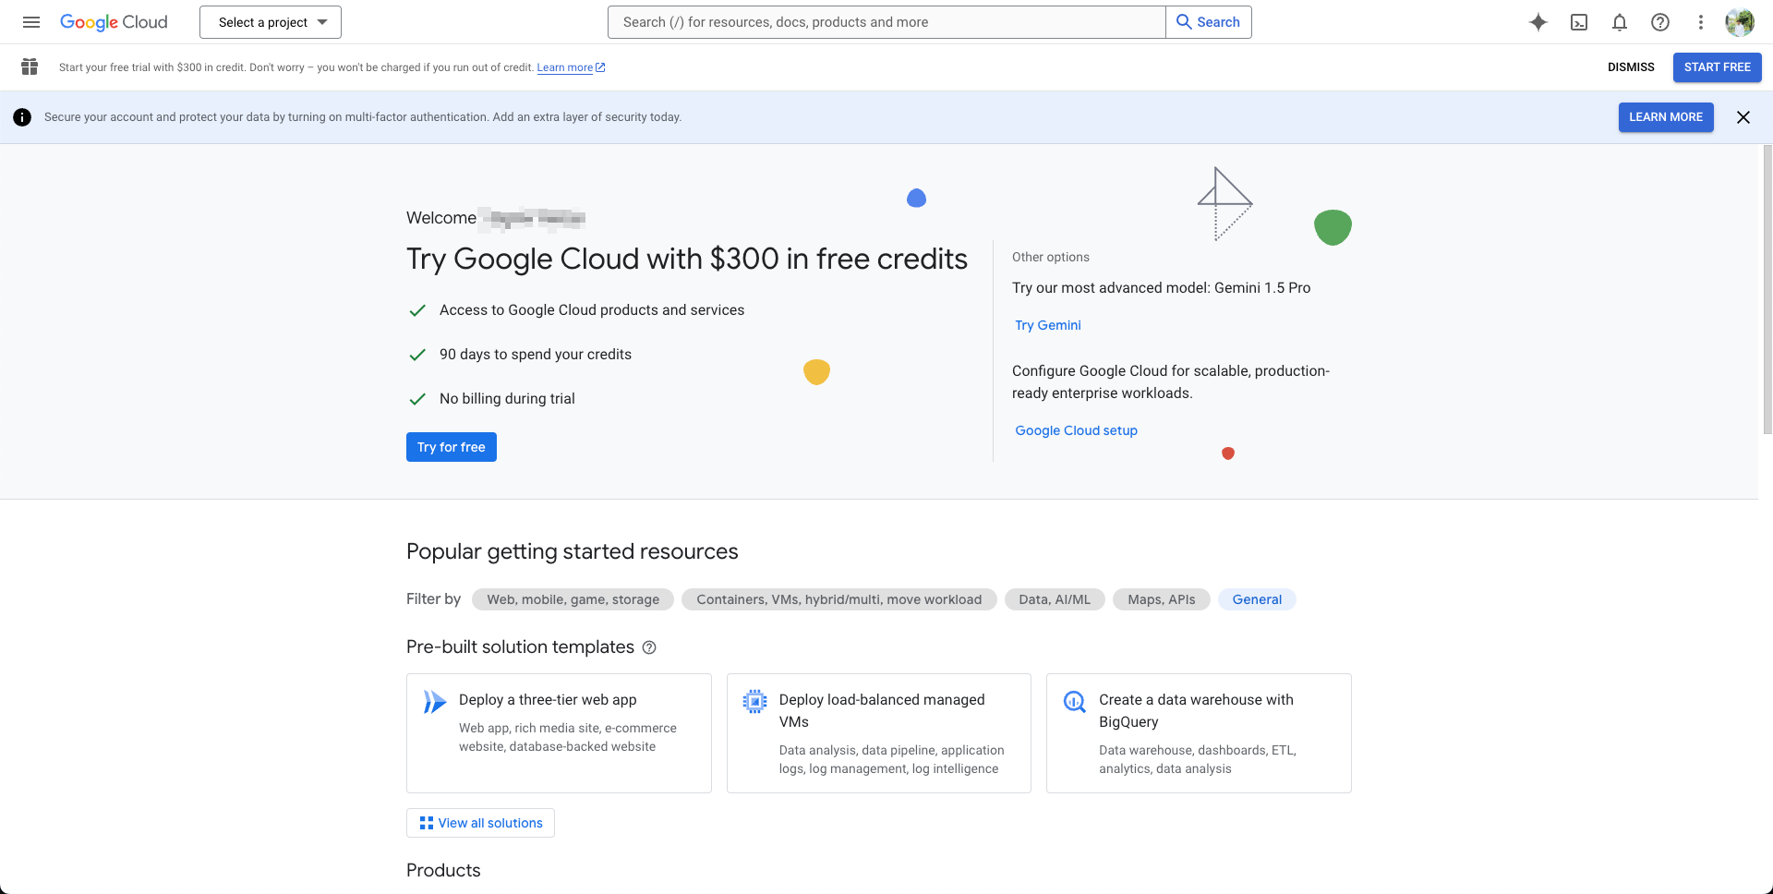Viewport: 1773px width, 894px height.
Task: Click the Popular getting started resources heading
Action: 573,551
